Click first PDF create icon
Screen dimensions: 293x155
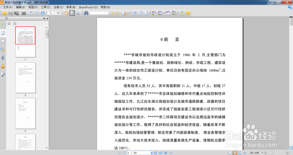(x=154, y=13)
